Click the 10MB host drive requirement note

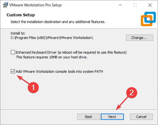[x=52, y=57]
